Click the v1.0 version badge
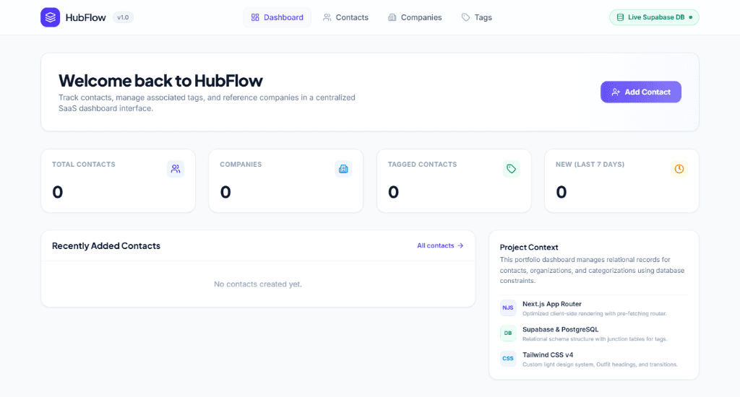740x397 pixels. 123,17
